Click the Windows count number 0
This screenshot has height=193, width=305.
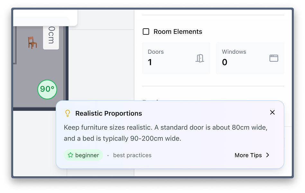pos(224,62)
